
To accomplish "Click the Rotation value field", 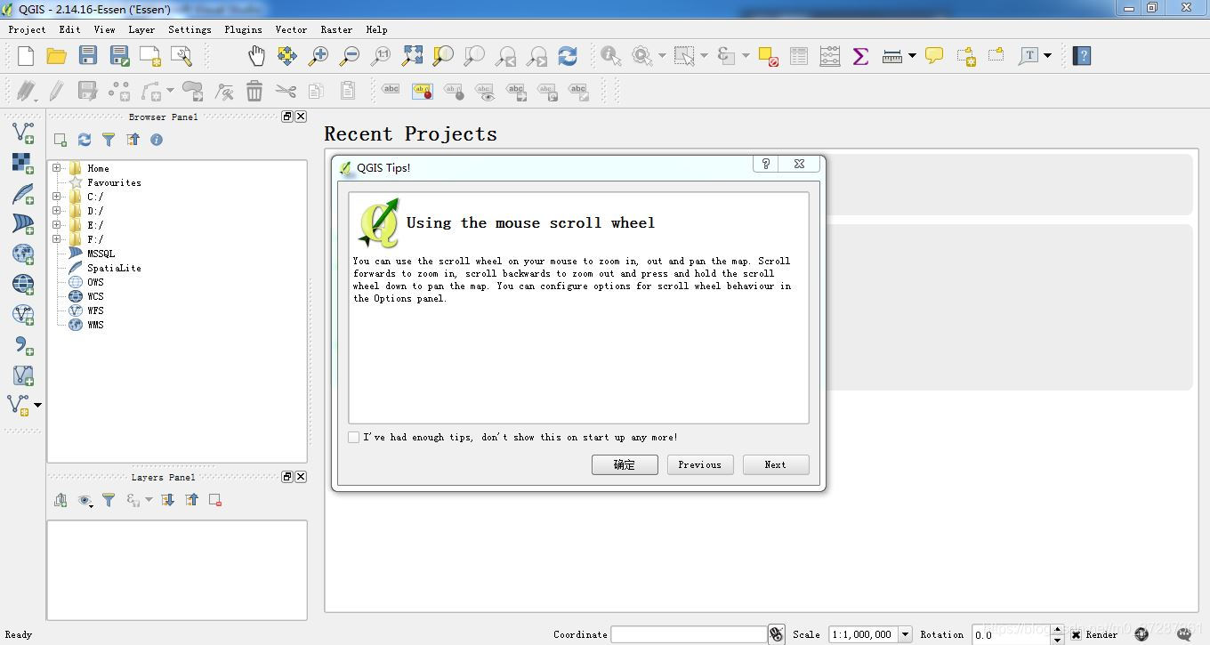I will tap(1012, 634).
